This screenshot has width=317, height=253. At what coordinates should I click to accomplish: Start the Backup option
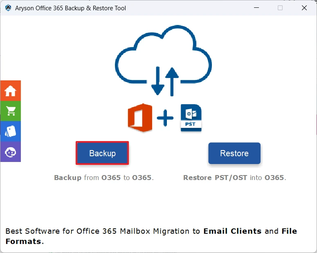click(x=102, y=153)
